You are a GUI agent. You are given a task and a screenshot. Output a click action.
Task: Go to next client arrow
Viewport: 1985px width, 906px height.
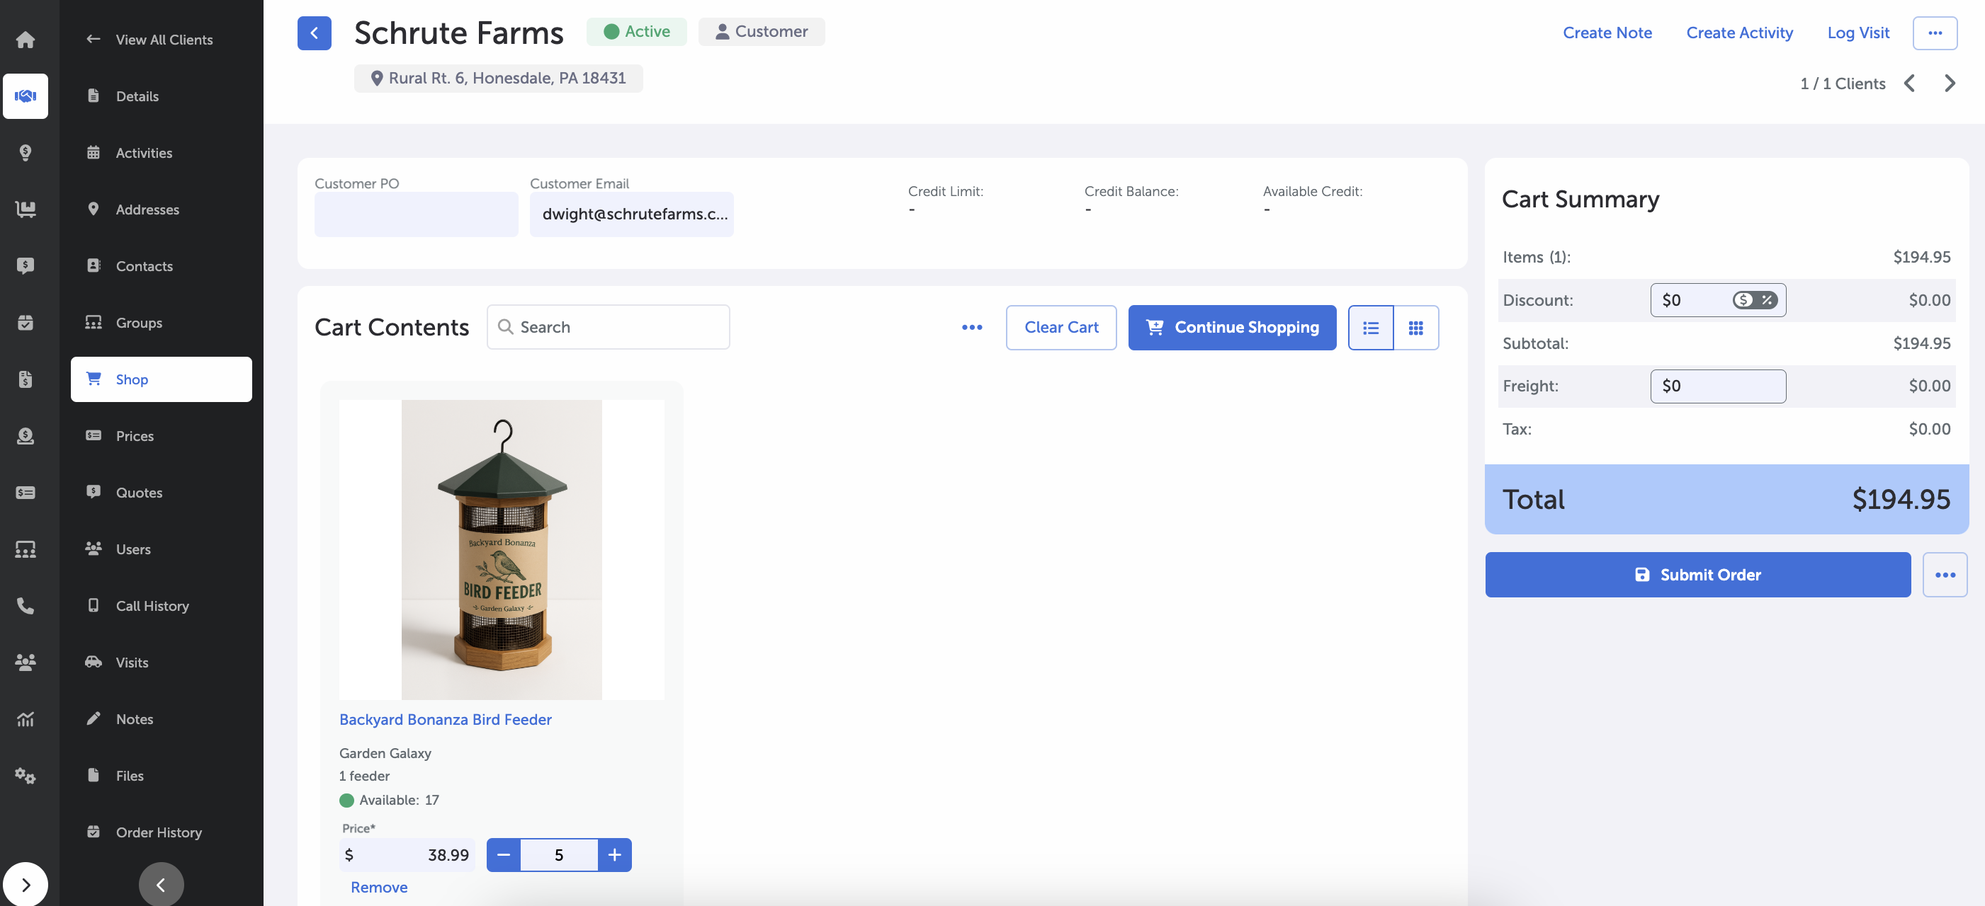pos(1949,83)
